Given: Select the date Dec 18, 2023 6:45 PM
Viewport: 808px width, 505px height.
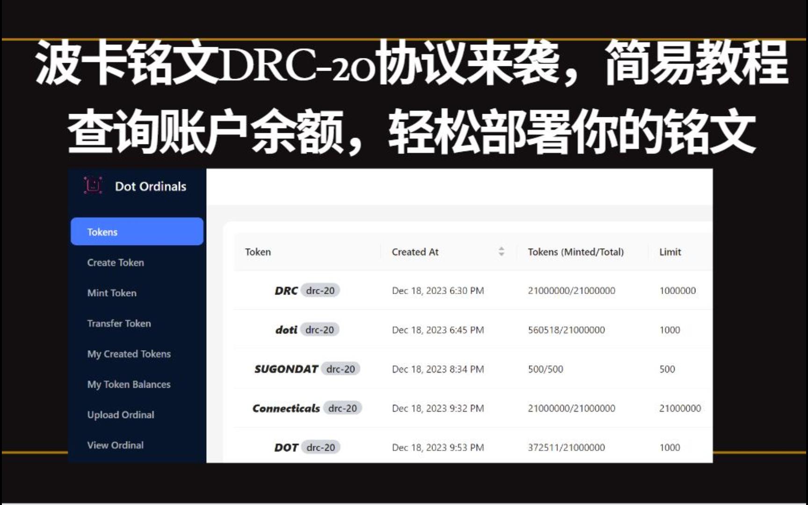Looking at the screenshot, I should (438, 330).
